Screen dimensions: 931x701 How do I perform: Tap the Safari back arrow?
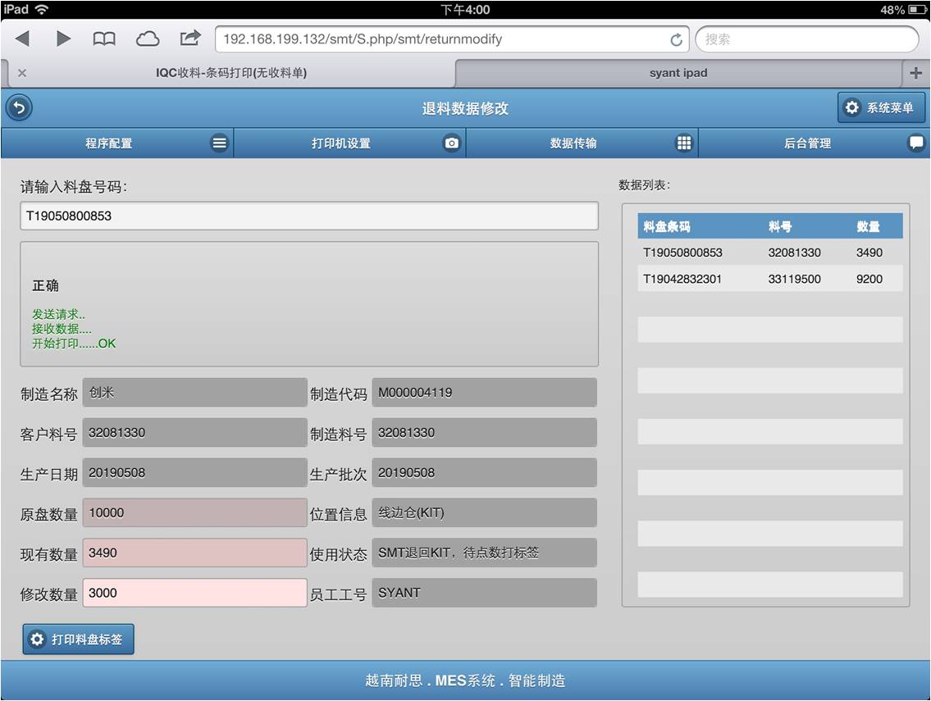[22, 39]
